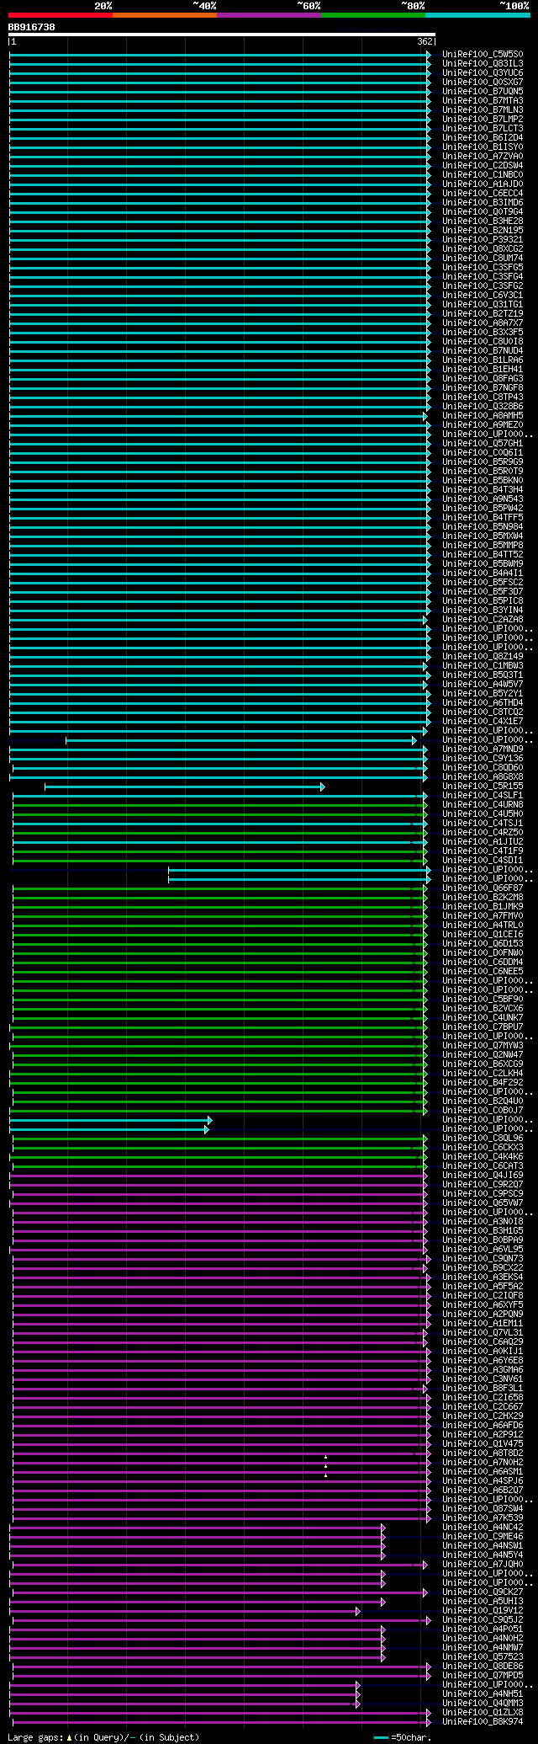Click hit label UniRef100_A4NC42
Viewport: 538px width, 1744px height.
[483, 1528]
